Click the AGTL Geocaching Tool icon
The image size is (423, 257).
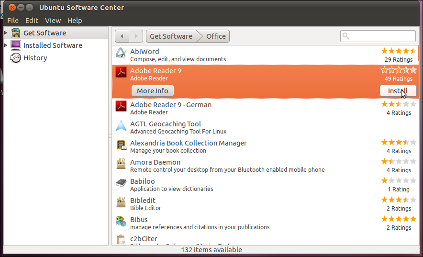click(121, 125)
